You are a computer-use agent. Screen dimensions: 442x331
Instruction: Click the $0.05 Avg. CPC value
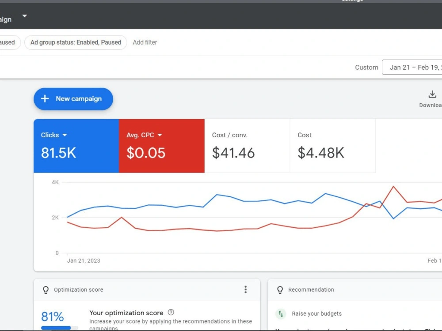pos(146,153)
